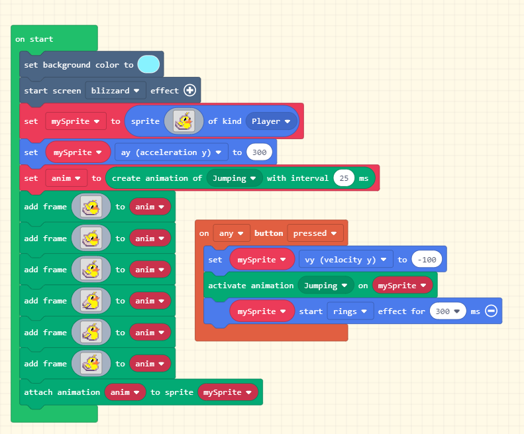Edit the -100 velocity value field

[x=426, y=260]
